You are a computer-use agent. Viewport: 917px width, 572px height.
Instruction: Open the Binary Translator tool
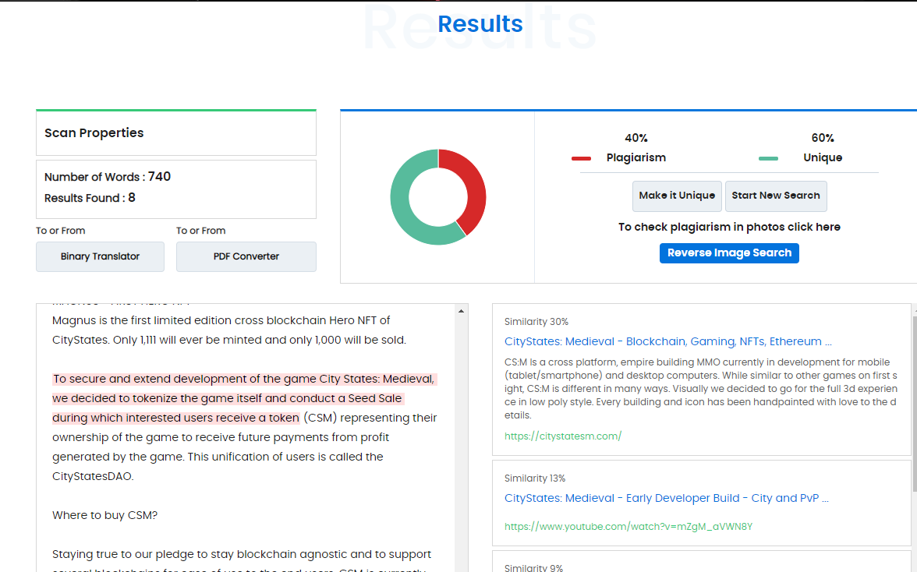(100, 256)
